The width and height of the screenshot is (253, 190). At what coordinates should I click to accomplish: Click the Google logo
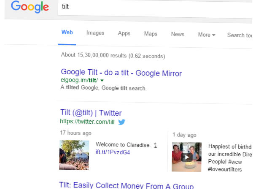tap(30, 7)
